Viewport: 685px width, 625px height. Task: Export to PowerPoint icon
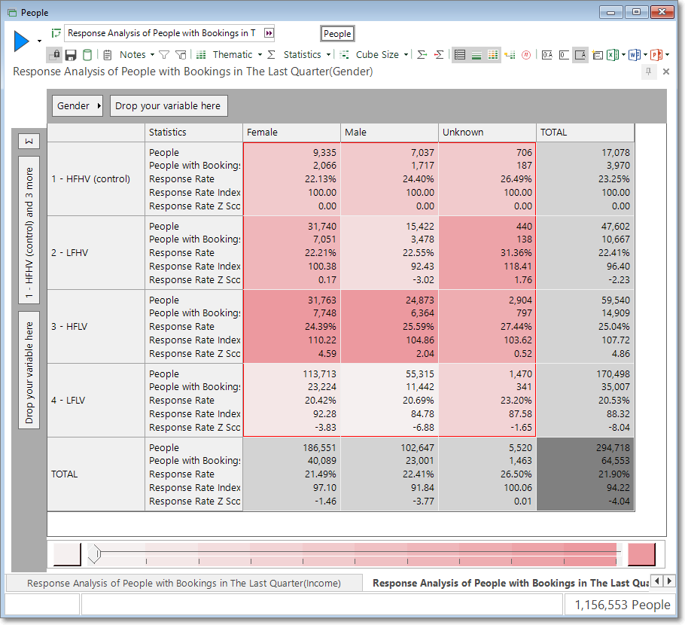click(x=656, y=55)
